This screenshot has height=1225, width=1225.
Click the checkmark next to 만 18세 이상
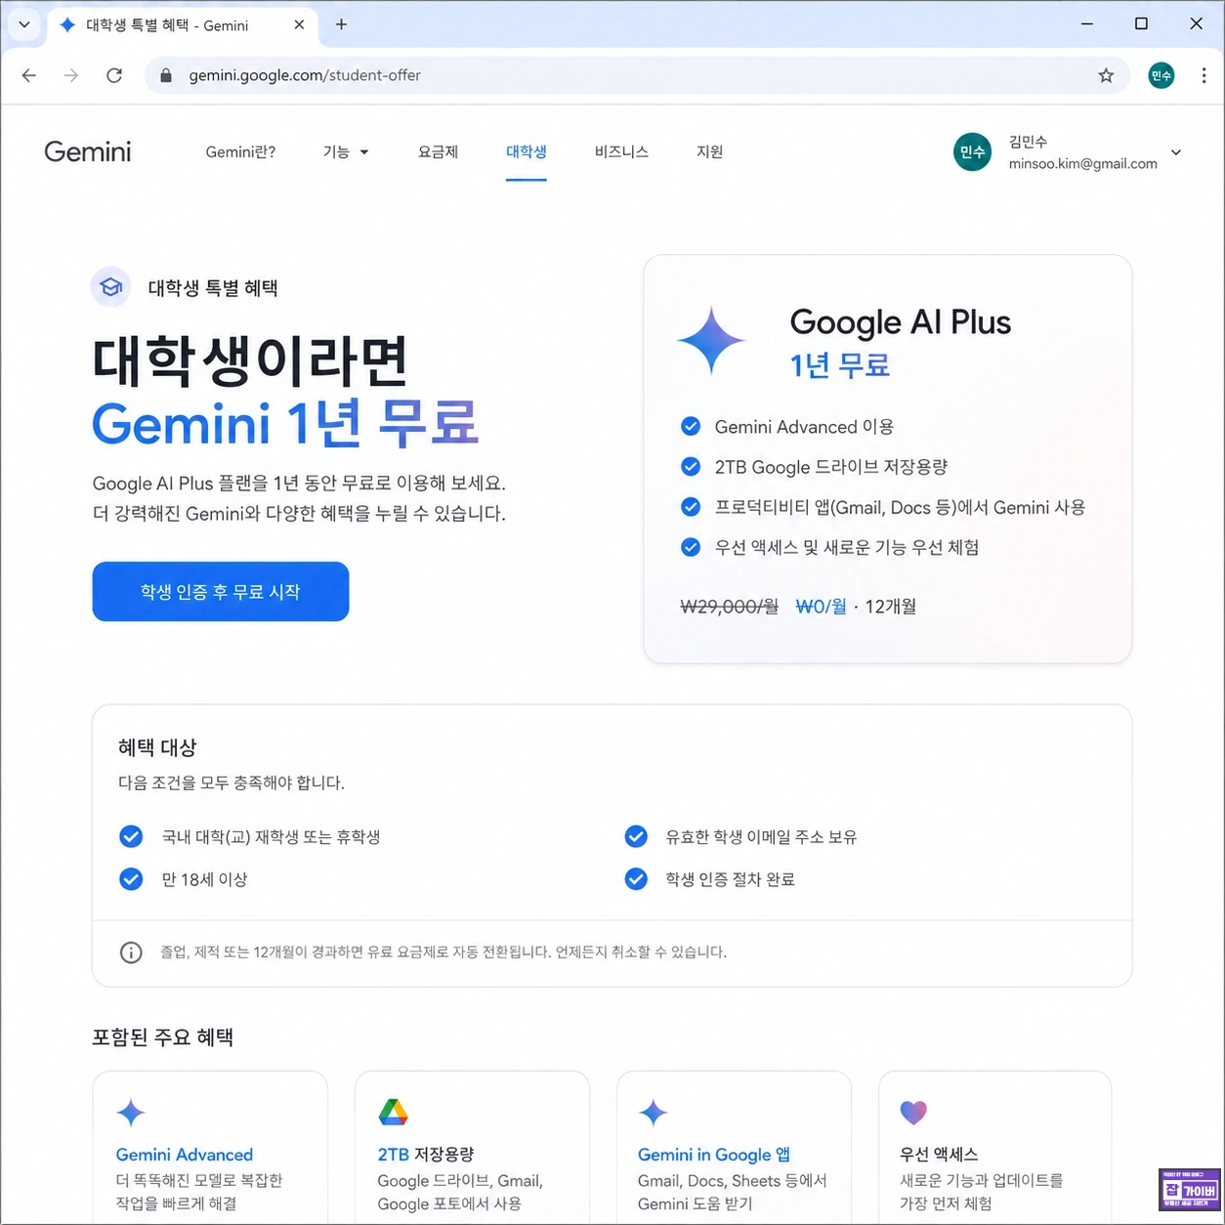(x=131, y=879)
